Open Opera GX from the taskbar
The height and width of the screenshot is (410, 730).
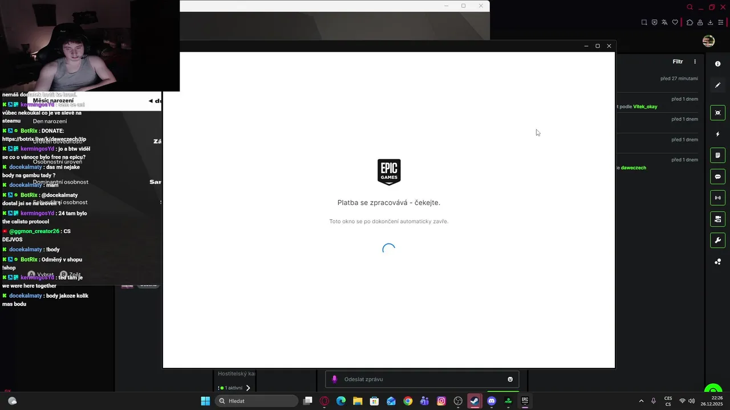pos(325,401)
